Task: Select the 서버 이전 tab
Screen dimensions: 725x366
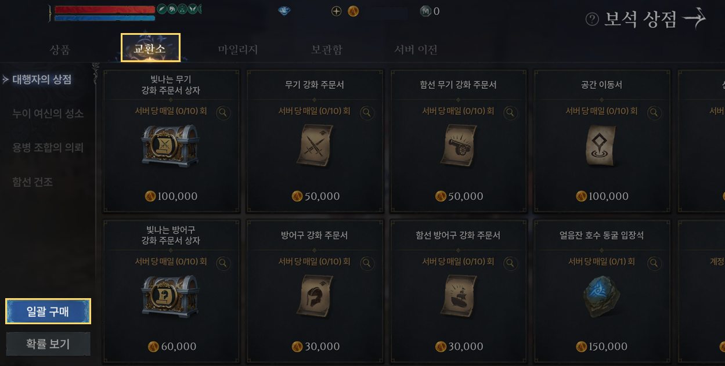Action: pos(416,49)
